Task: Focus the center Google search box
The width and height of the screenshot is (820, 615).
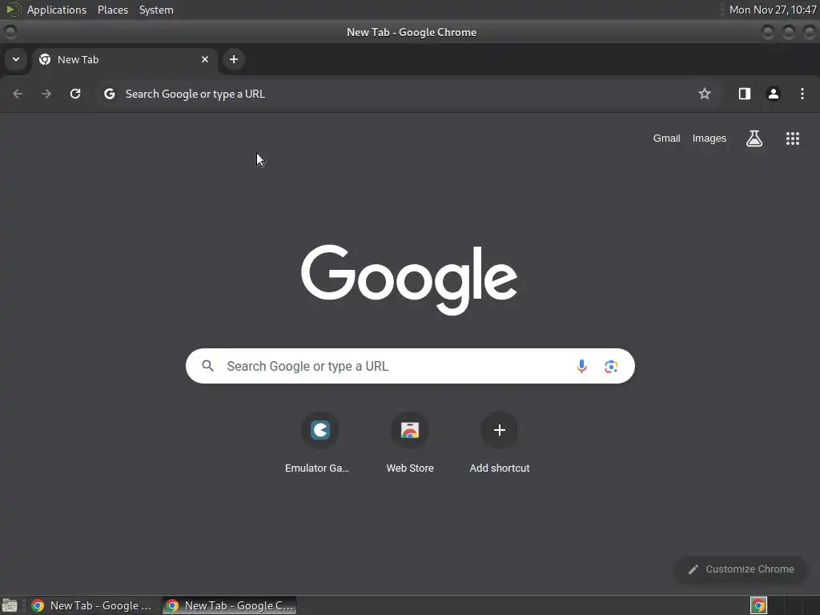Action: tap(410, 366)
